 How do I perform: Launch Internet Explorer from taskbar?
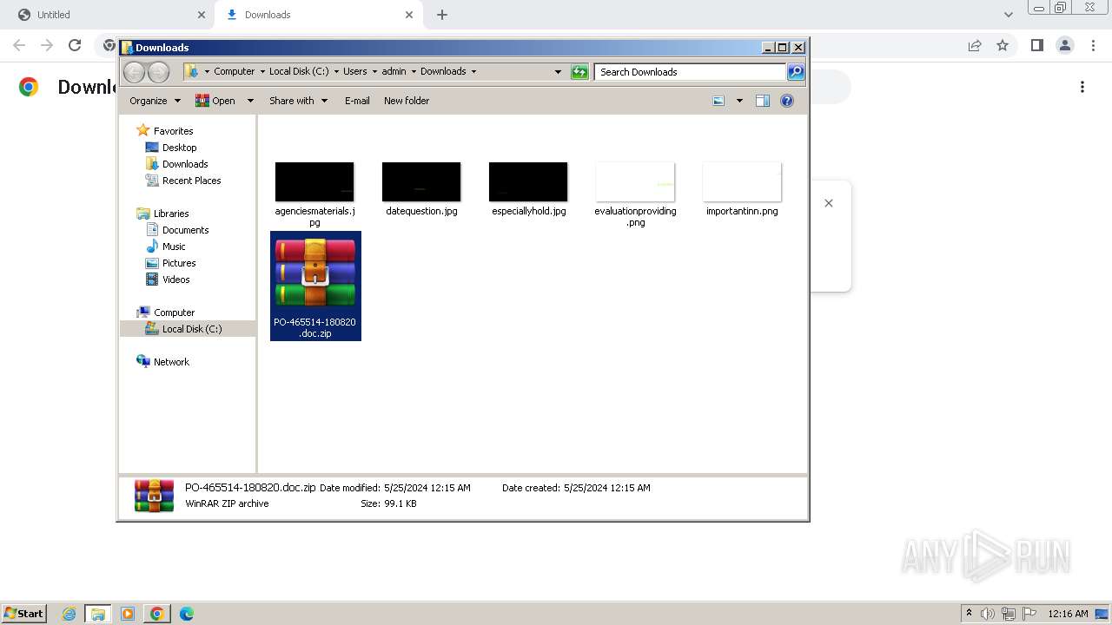69,614
